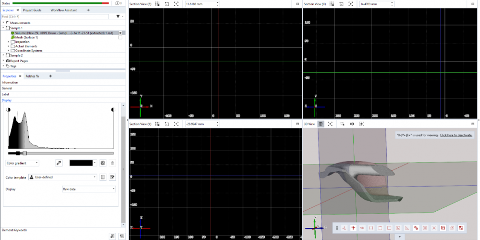Switch to the Relates To tab
480x240 pixels.
point(33,76)
